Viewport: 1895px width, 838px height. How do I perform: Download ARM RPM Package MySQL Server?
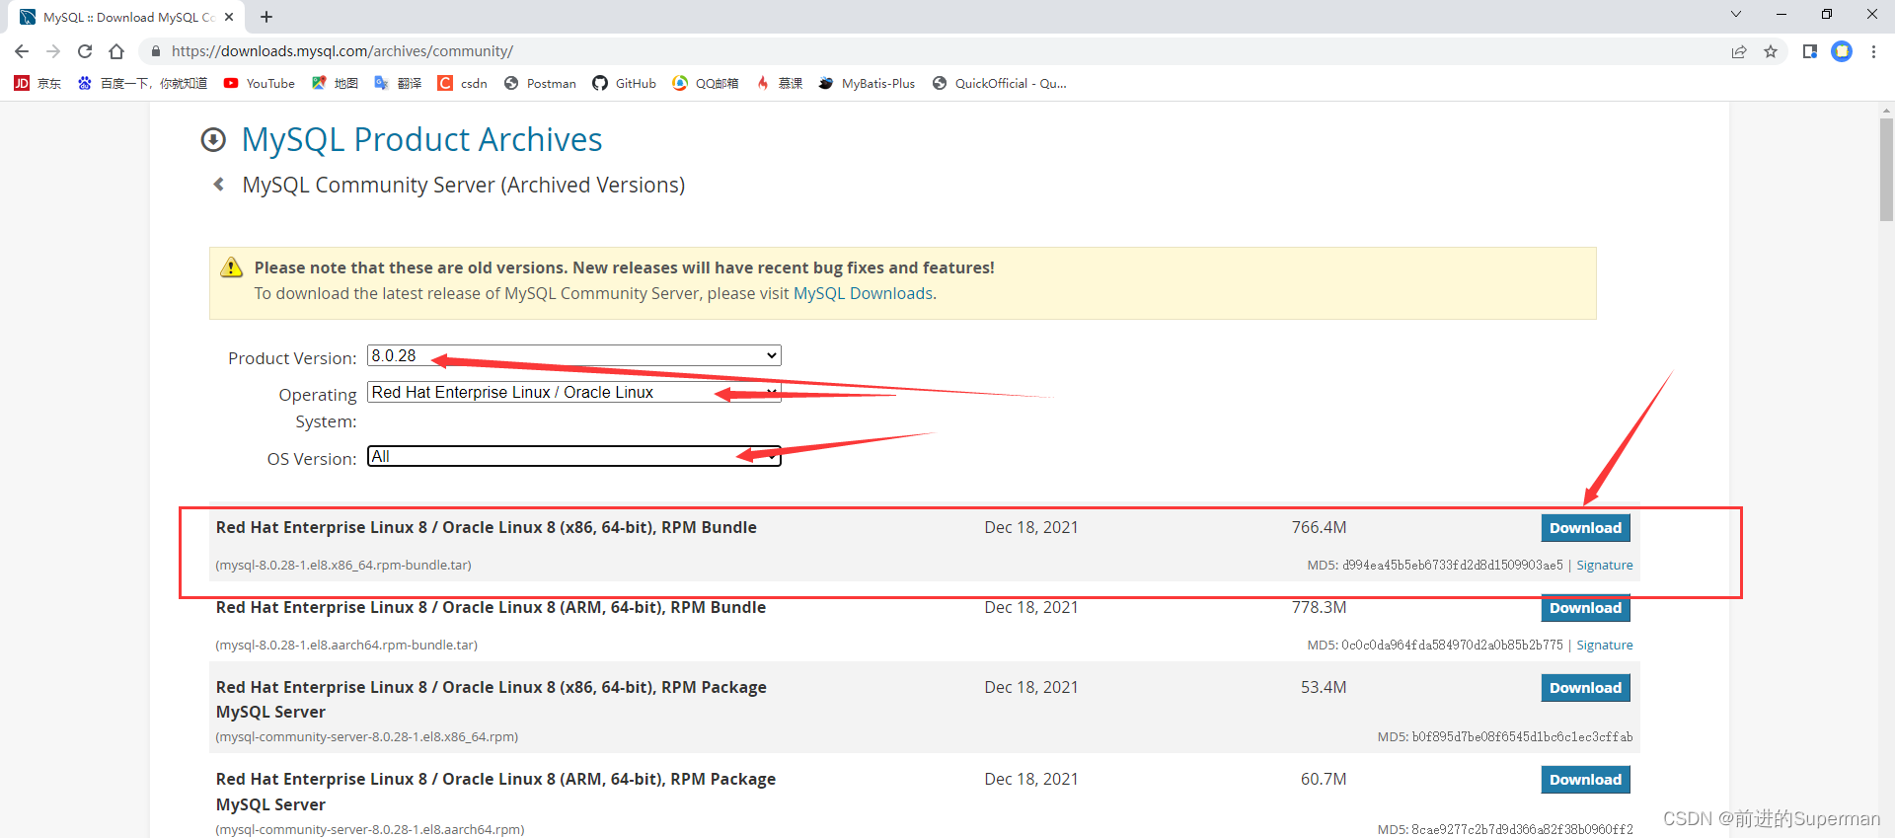[1585, 780]
